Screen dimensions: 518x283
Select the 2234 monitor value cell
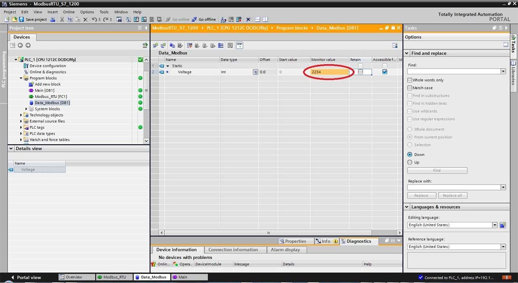click(x=329, y=72)
